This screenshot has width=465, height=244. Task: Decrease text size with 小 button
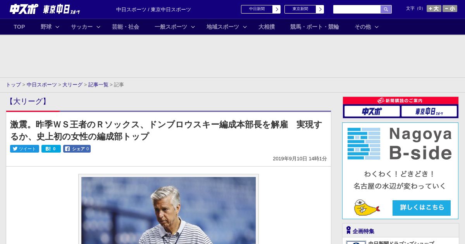point(450,9)
